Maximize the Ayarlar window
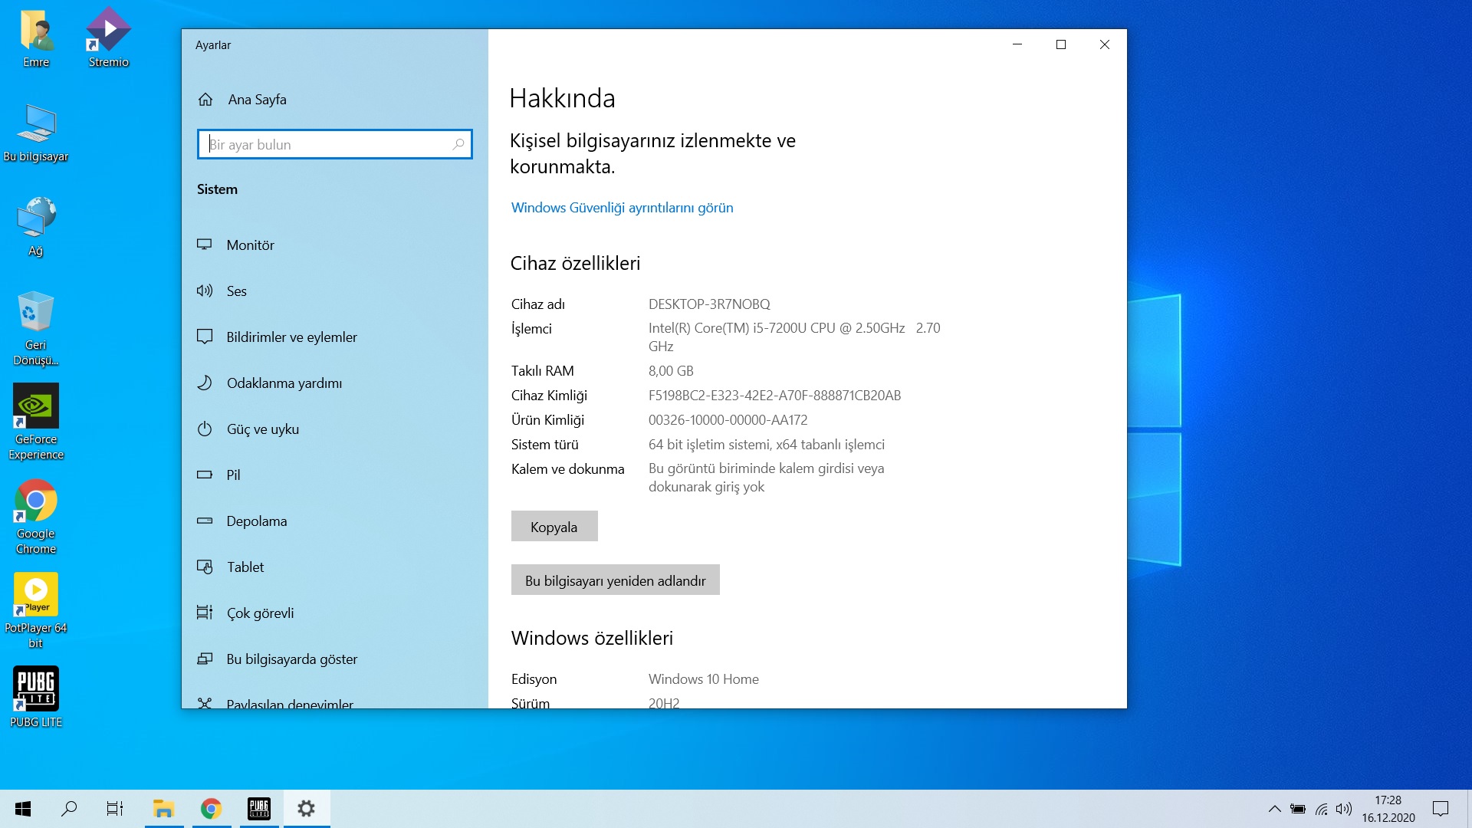The width and height of the screenshot is (1472, 828). (1061, 44)
